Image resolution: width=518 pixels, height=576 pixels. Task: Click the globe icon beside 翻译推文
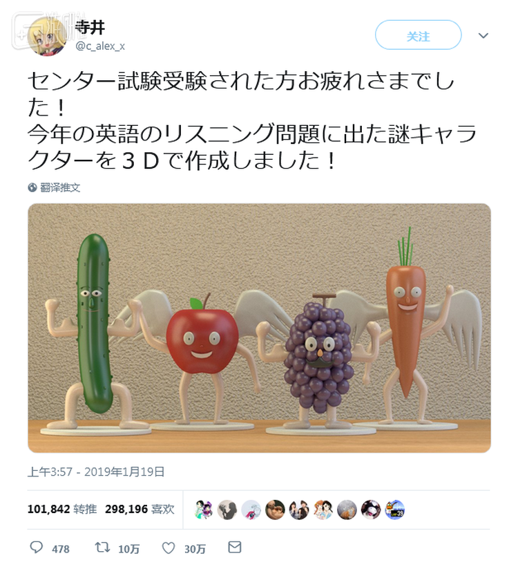pos(32,187)
